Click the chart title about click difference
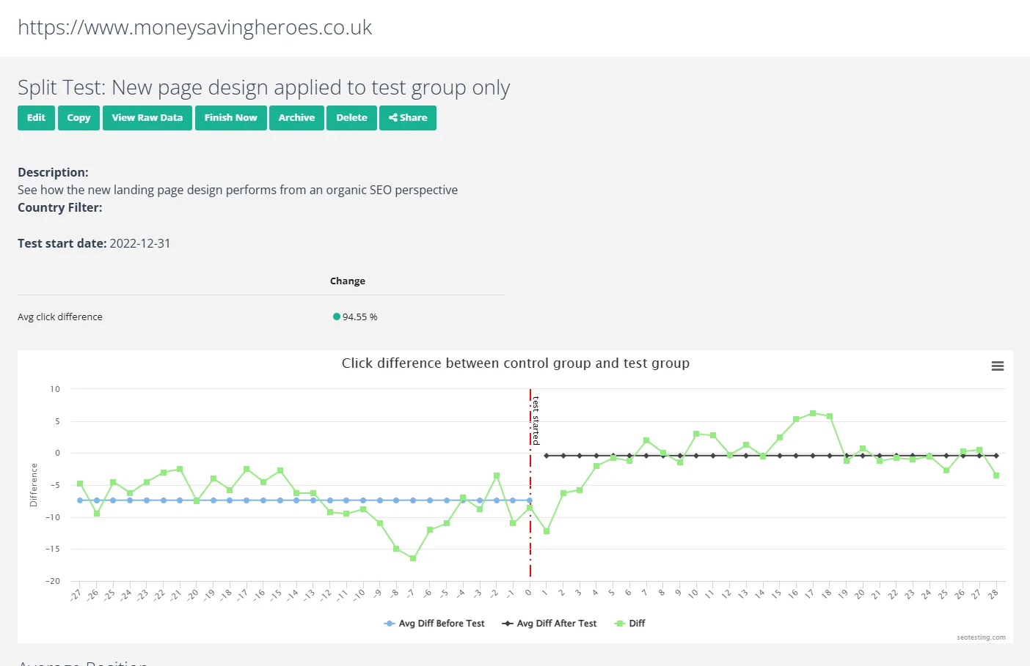This screenshot has width=1030, height=666. click(x=515, y=363)
